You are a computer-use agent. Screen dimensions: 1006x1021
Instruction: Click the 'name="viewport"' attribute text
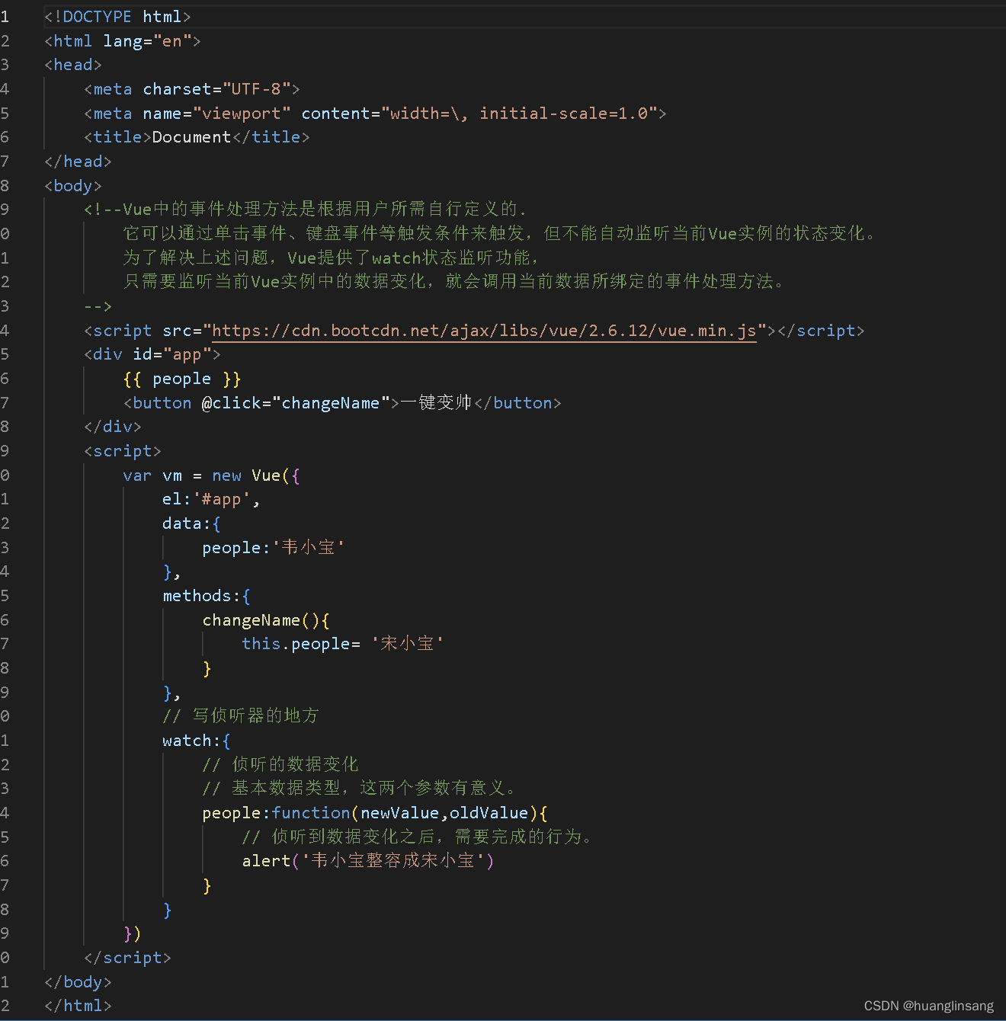coord(216,114)
